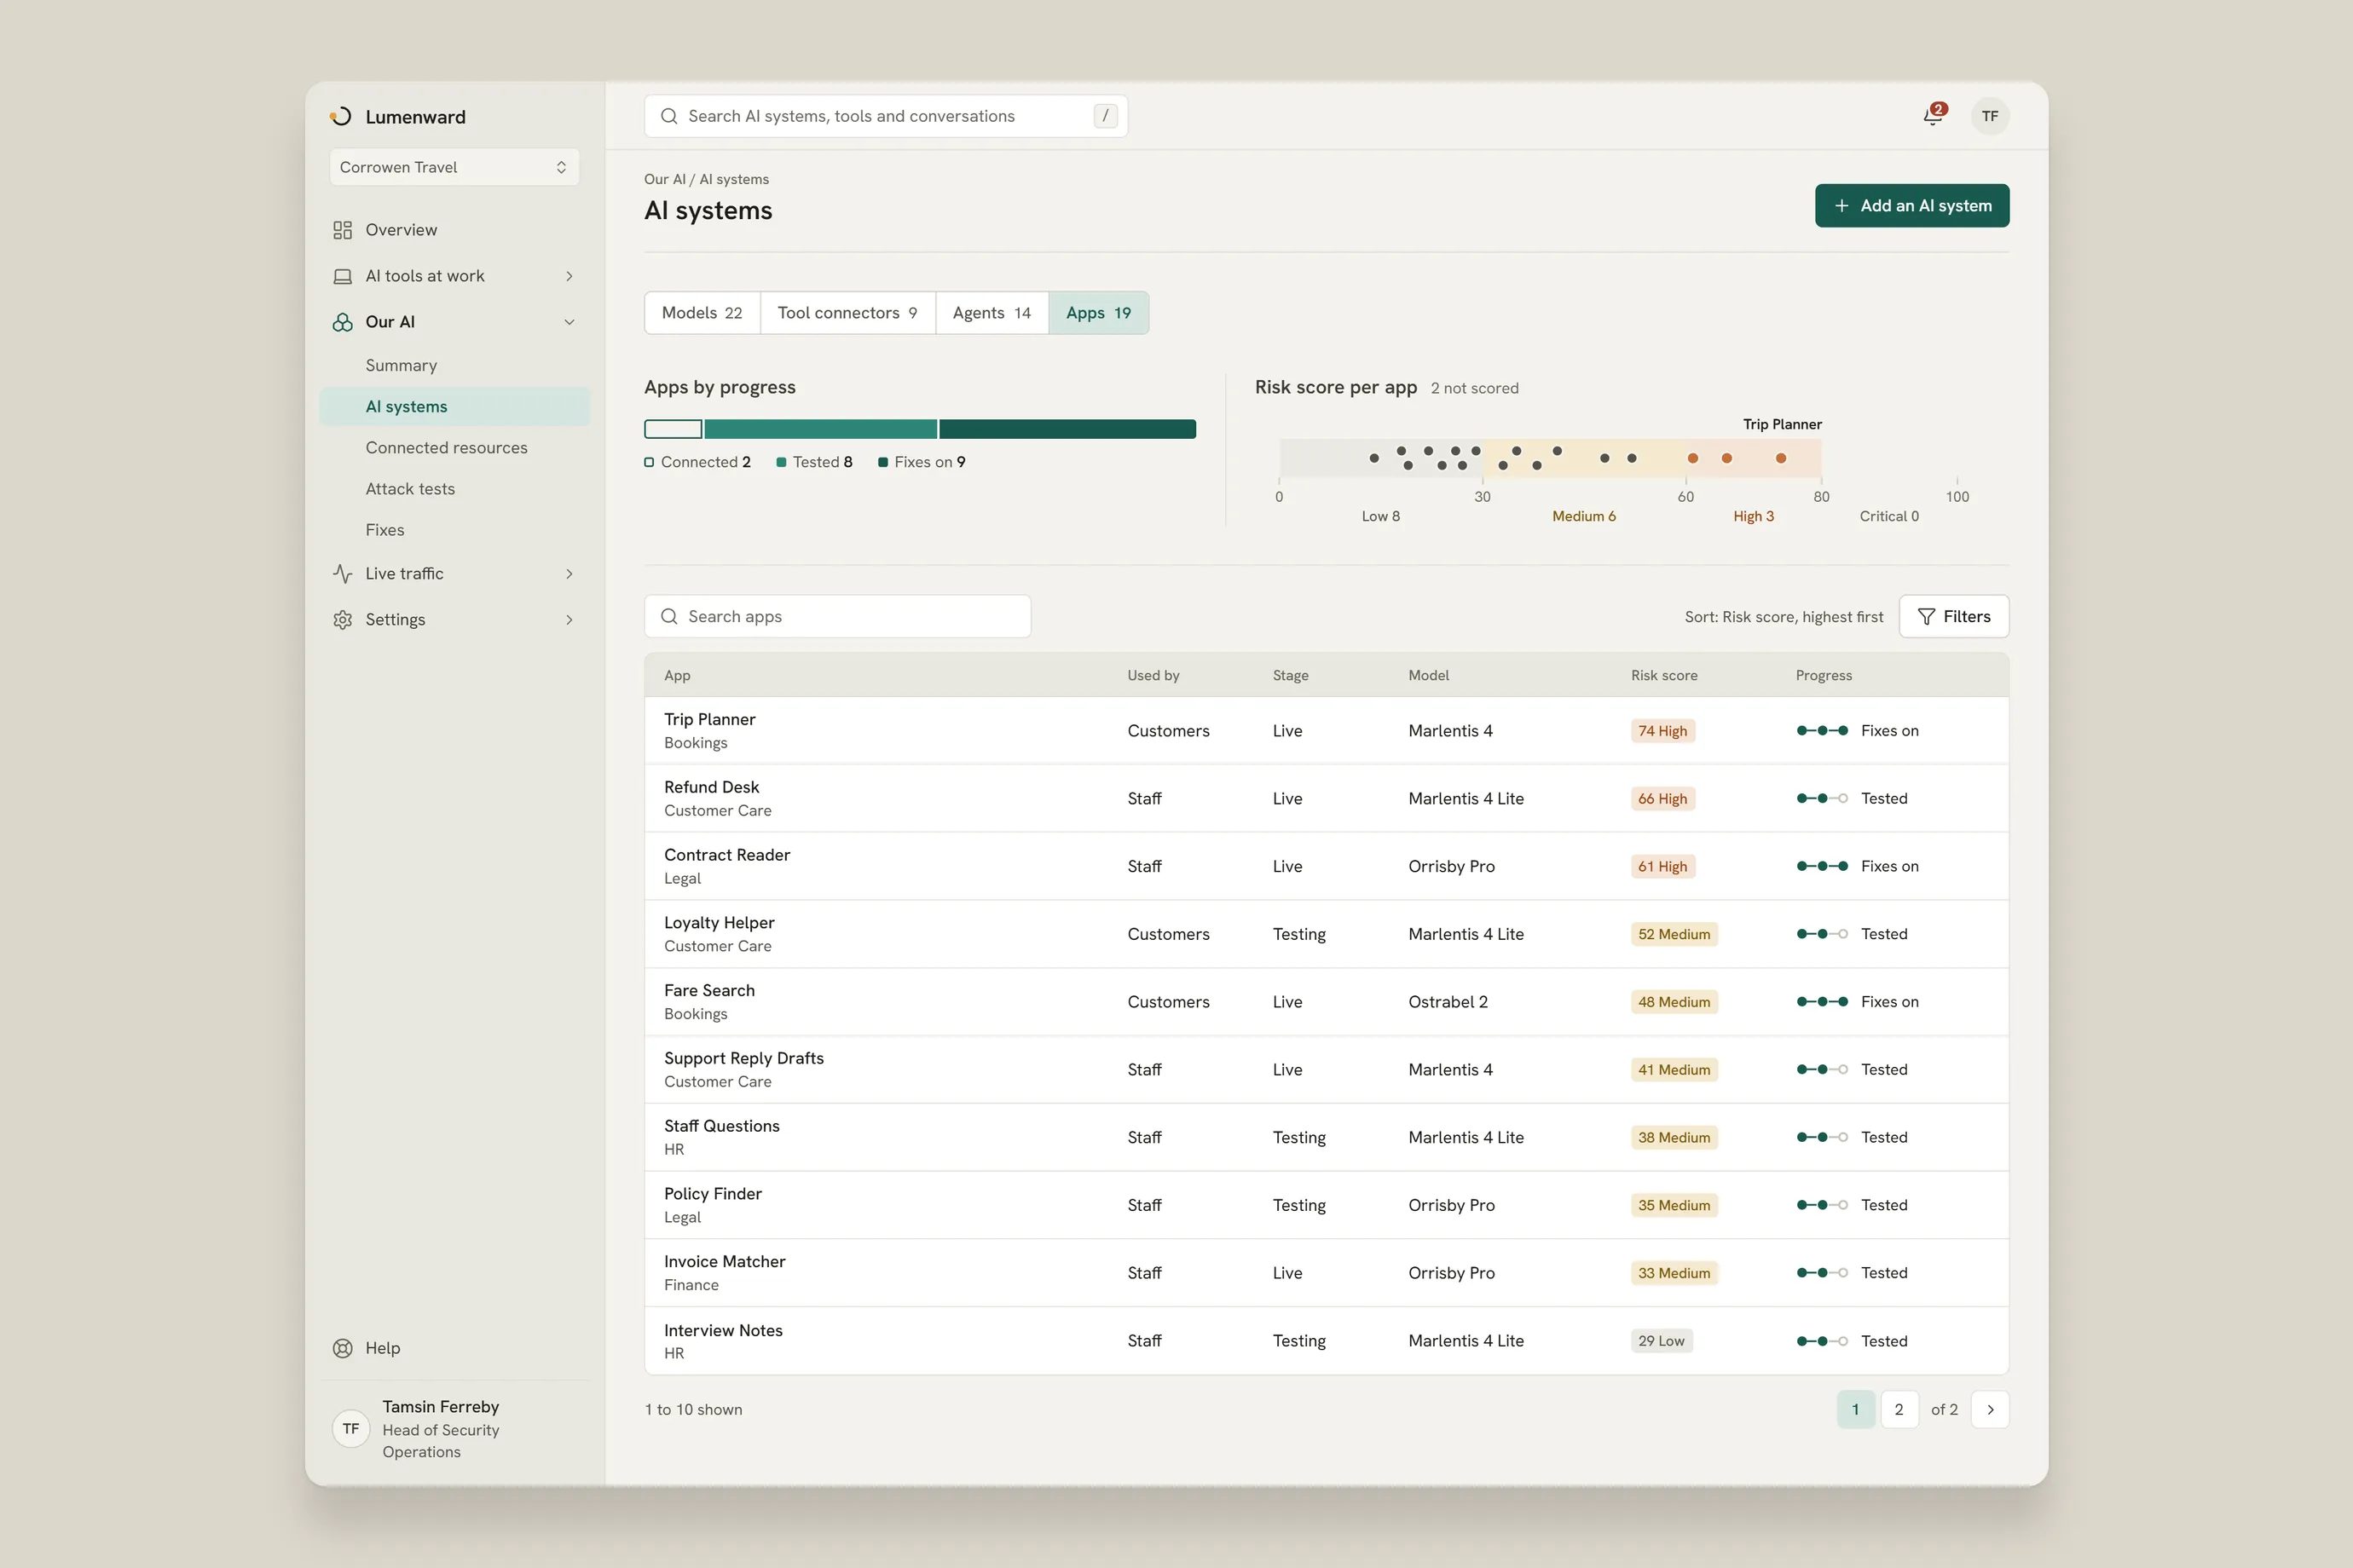This screenshot has height=1568, width=2353.
Task: Click the Trip Planner dot in risk chart
Action: pyautogui.click(x=1781, y=458)
